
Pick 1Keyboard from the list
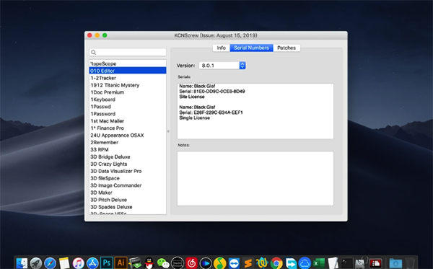coord(128,100)
